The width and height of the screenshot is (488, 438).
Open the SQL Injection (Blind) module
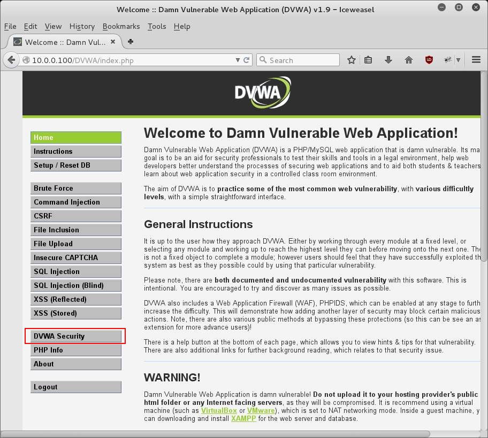(76, 285)
